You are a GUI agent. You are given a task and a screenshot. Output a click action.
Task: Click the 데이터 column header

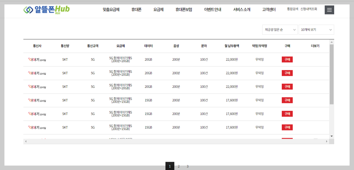coord(148,46)
